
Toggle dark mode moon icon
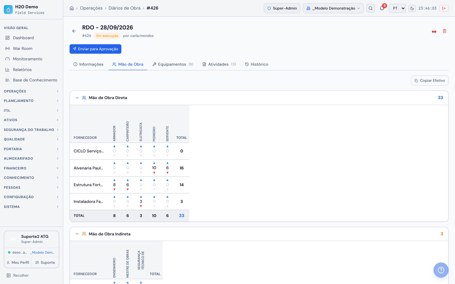(x=412, y=8)
